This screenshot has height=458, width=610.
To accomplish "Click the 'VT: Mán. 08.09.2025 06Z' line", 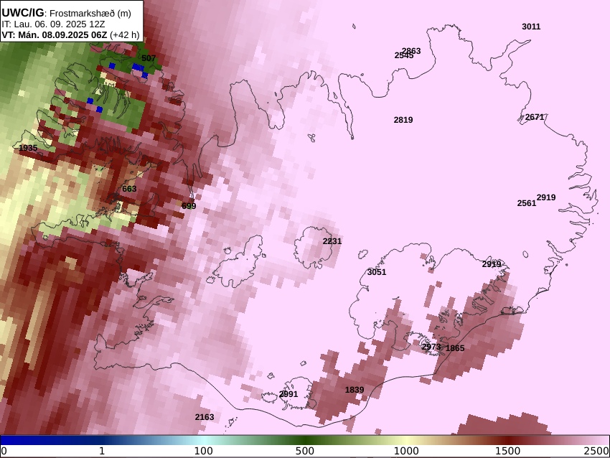I will point(55,34).
